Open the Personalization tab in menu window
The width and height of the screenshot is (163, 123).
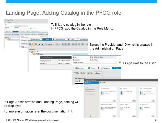(x=82, y=39)
